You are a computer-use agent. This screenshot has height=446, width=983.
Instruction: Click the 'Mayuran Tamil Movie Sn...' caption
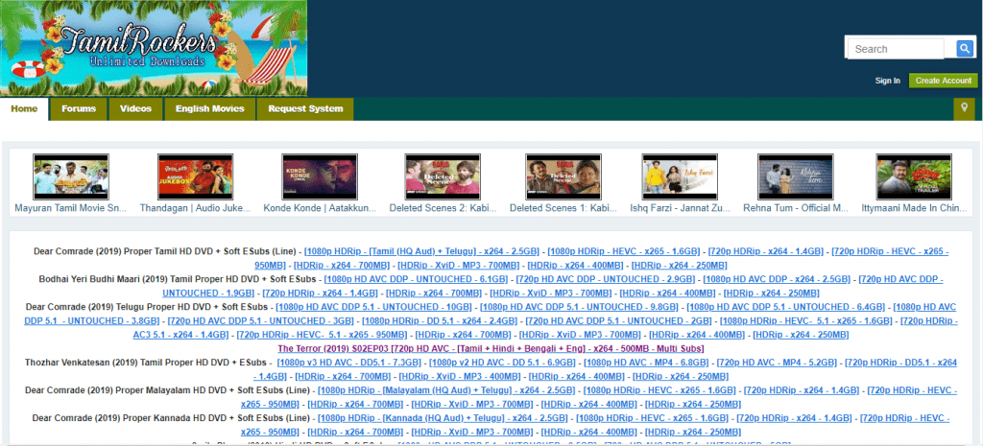point(71,208)
